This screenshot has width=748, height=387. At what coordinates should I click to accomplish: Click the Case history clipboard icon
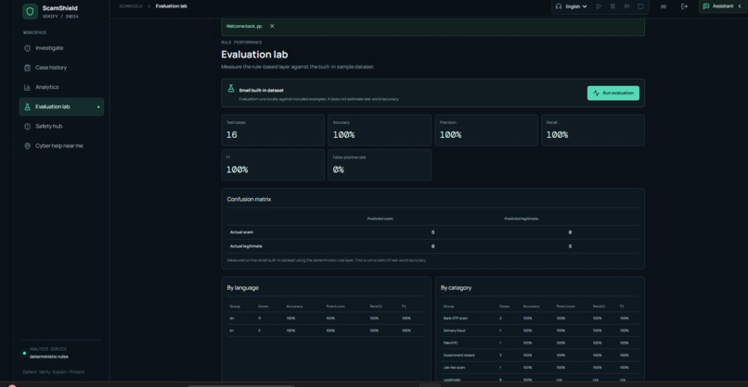[27, 68]
